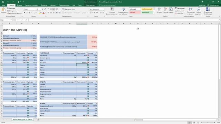This screenshot has width=221, height=124.
Task: Expand the cell styles gallery arrow
Action: click(x=154, y=13)
